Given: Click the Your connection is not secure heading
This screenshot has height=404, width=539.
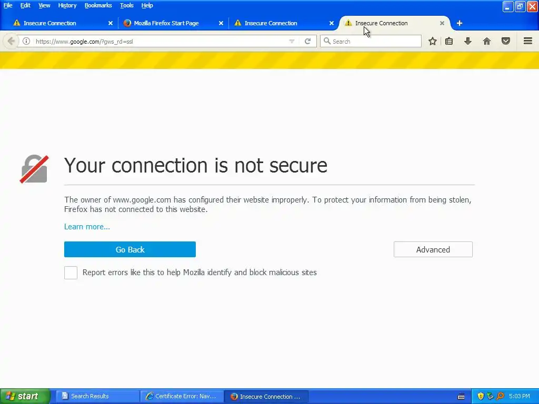Looking at the screenshot, I should [x=196, y=165].
